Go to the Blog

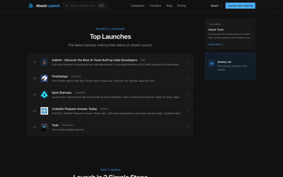(x=169, y=6)
